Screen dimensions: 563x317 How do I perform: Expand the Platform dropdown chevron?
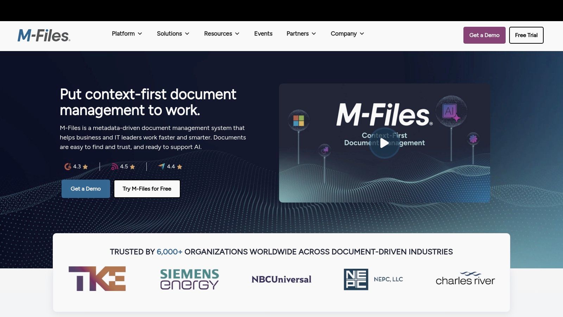pos(140,34)
